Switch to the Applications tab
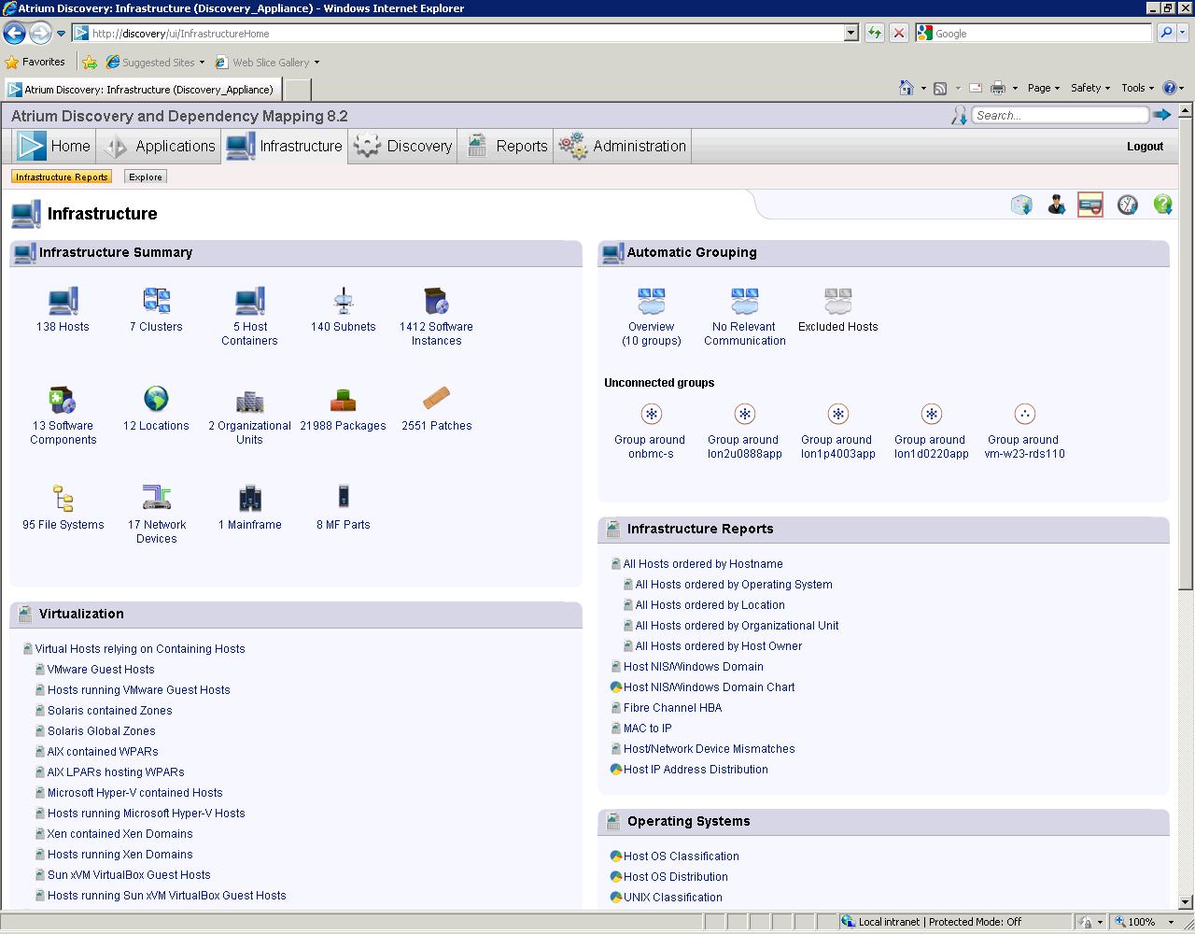The image size is (1195, 934). point(159,146)
